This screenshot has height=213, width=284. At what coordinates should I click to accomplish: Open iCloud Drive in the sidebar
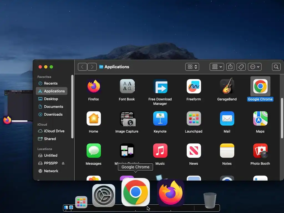pyautogui.click(x=52, y=131)
